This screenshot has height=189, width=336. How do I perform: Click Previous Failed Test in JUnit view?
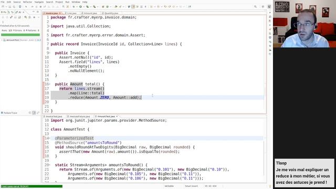tap(7, 17)
